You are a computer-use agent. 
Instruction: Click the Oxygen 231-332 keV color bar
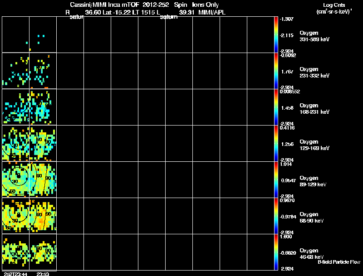[276, 71]
